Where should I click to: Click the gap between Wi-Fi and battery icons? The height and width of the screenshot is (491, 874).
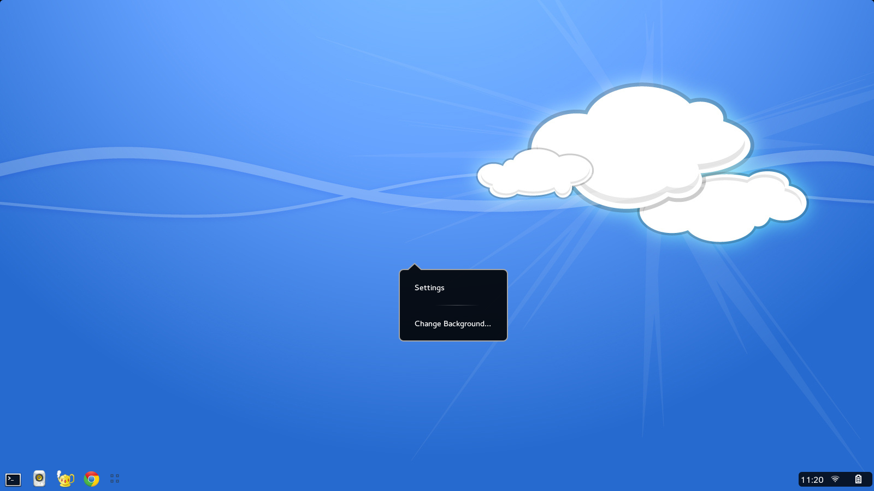[x=847, y=479]
